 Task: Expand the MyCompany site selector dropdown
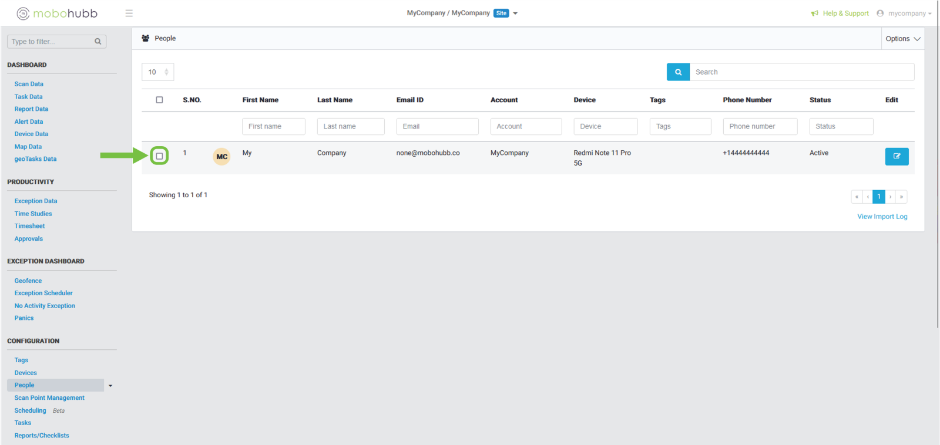coord(515,14)
